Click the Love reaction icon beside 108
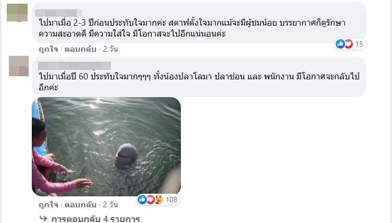The width and height of the screenshot is (392, 223). click(x=150, y=199)
